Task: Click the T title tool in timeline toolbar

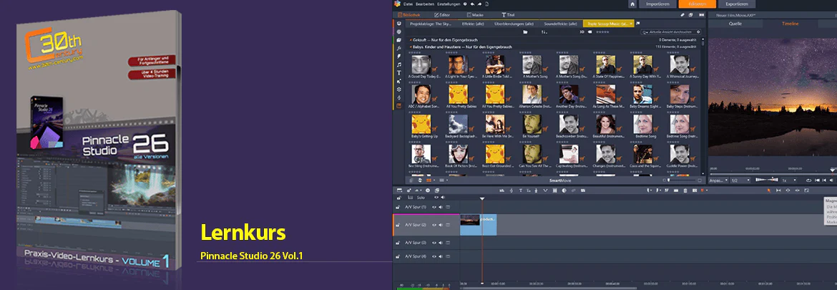Action: coord(521,190)
